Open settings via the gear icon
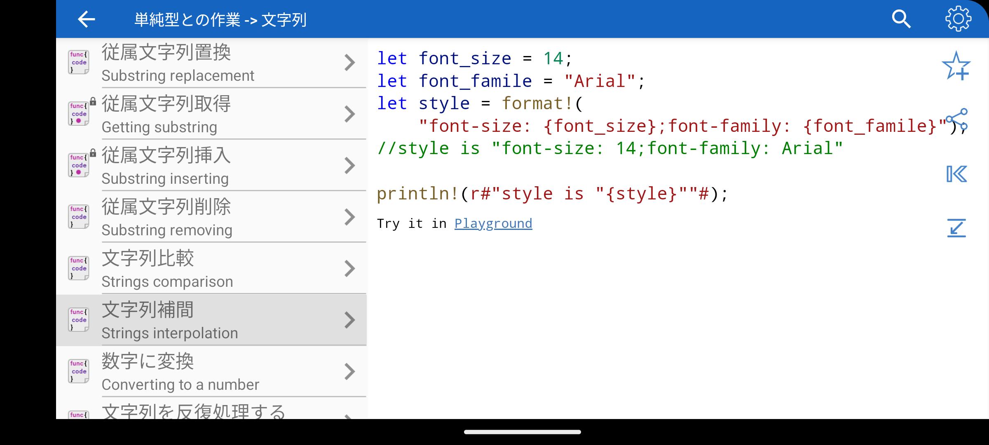 pos(958,19)
